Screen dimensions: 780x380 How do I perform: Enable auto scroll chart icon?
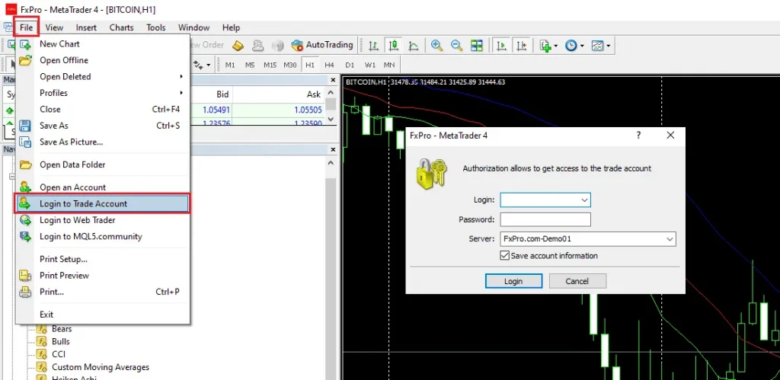click(501, 45)
